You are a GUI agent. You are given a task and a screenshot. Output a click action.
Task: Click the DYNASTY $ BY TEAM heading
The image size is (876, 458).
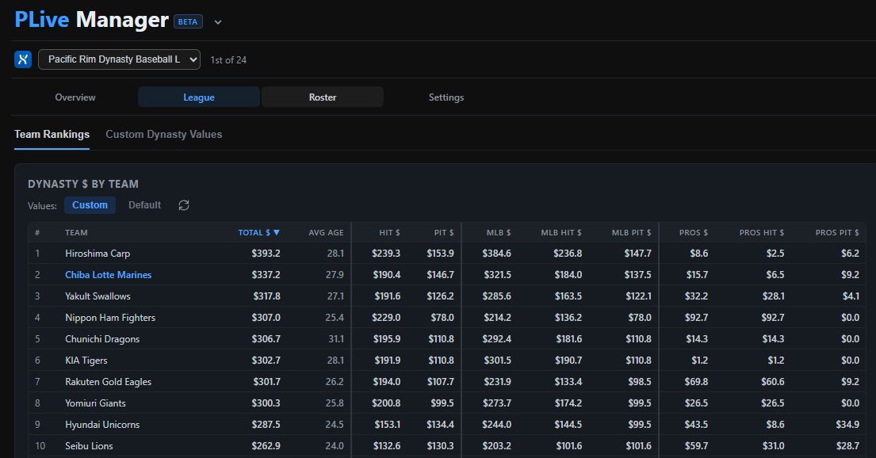click(83, 184)
